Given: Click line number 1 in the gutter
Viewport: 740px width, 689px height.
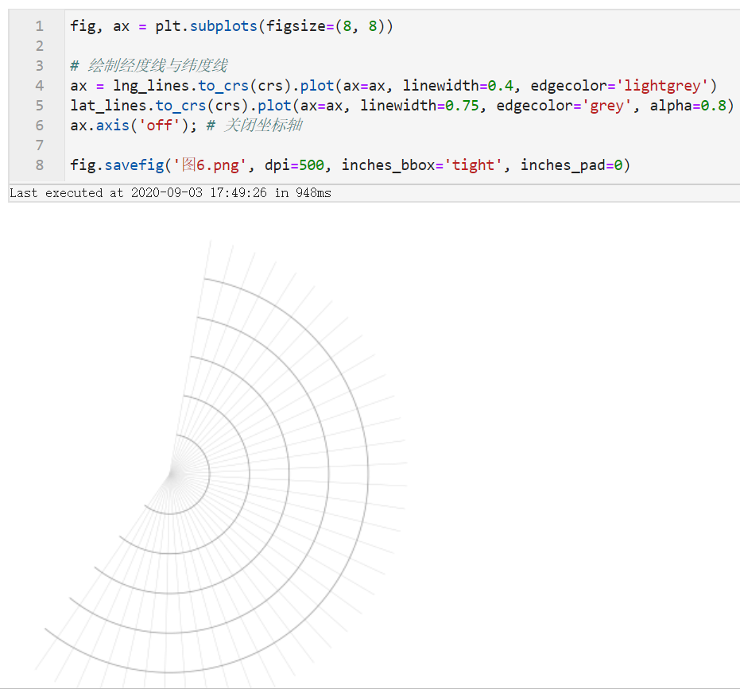Looking at the screenshot, I should [40, 26].
